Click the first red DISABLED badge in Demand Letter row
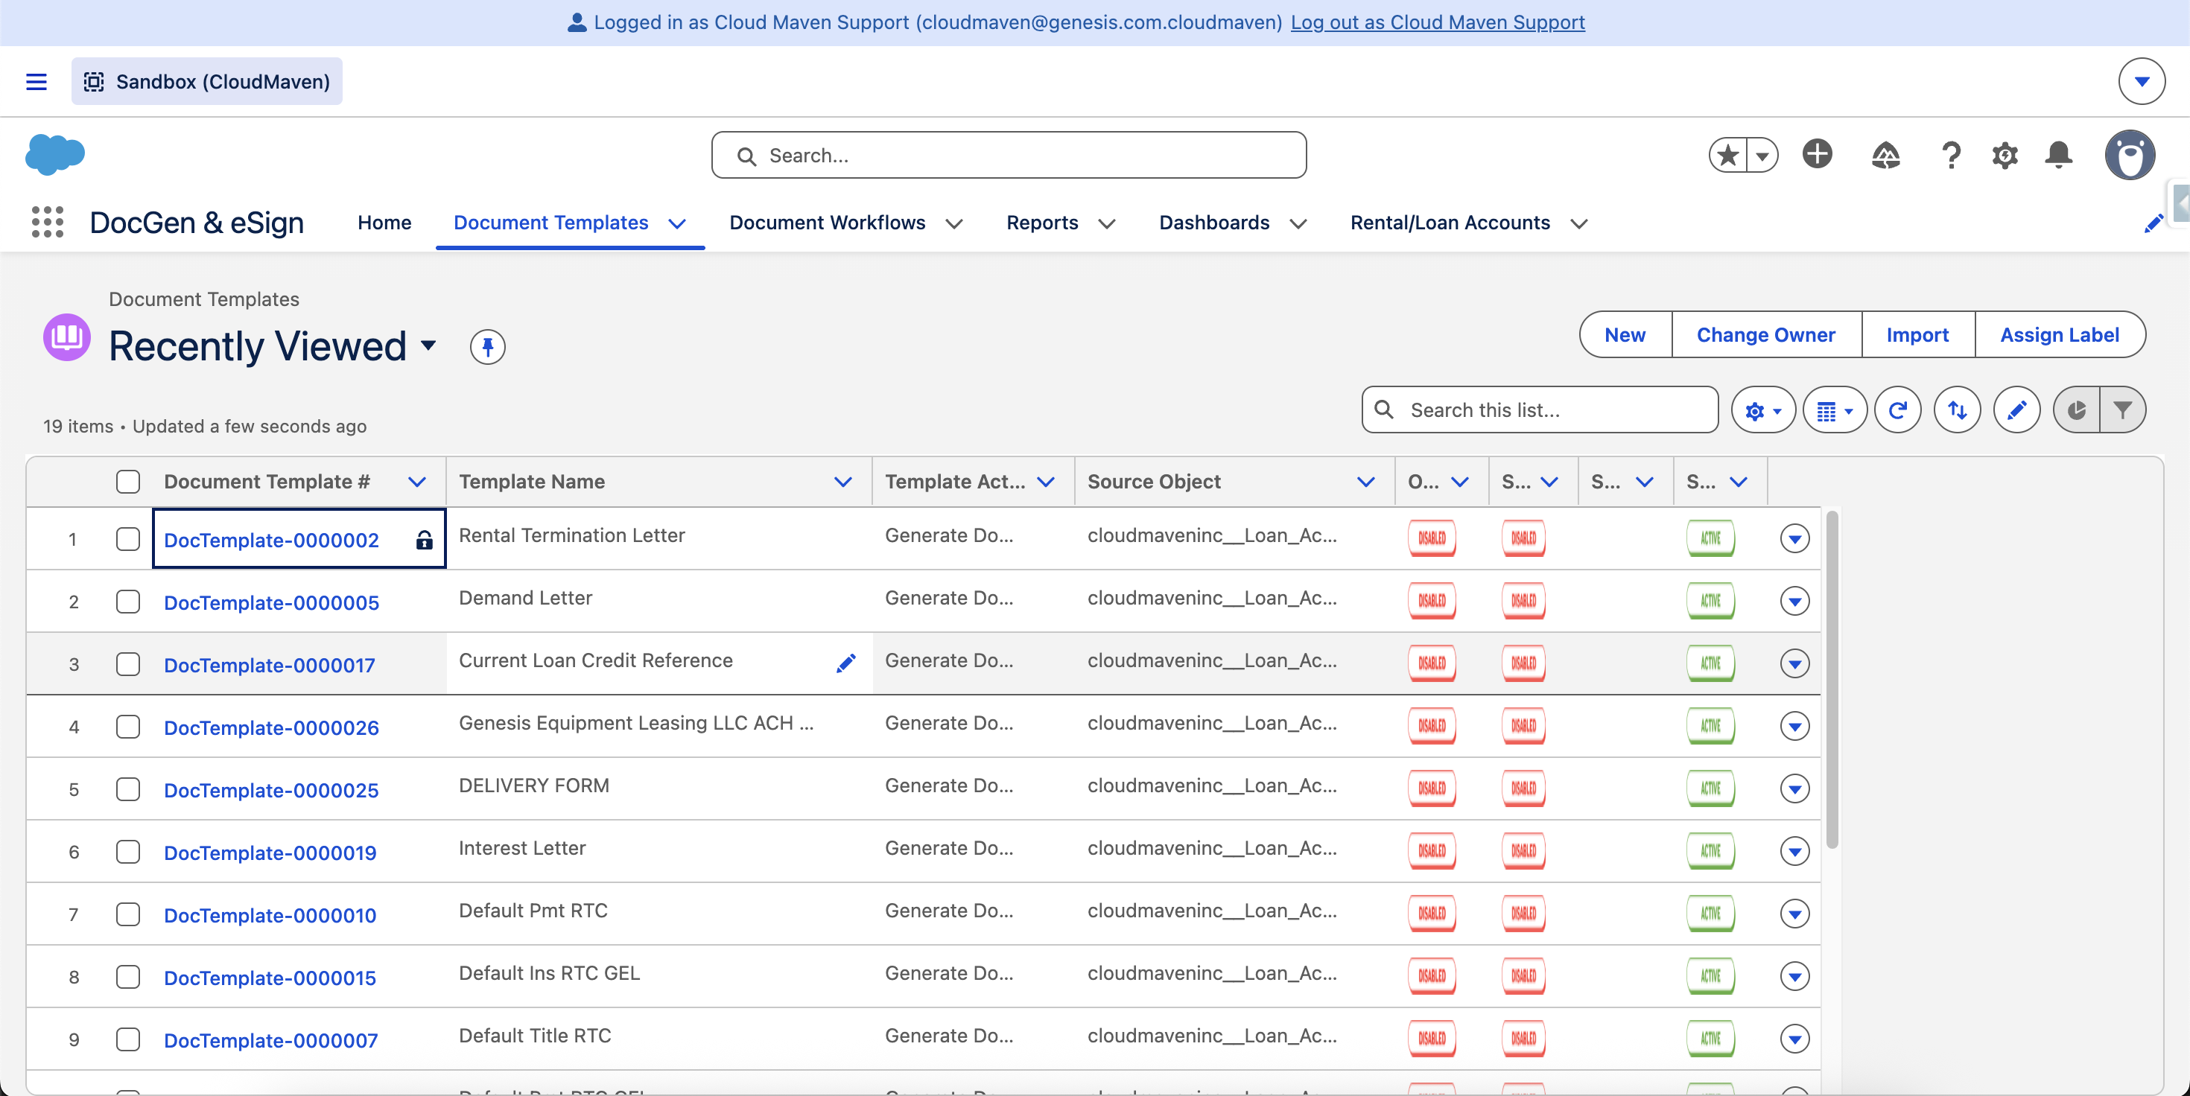The width and height of the screenshot is (2190, 1096). click(1432, 601)
